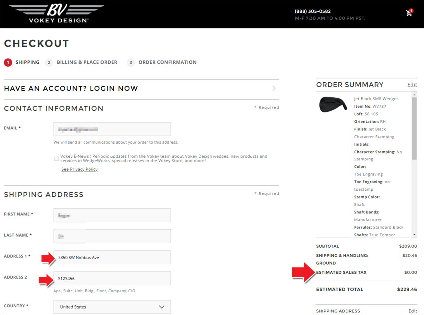The width and height of the screenshot is (424, 315).
Task: Select the Shipping checkout step
Action: pos(22,62)
